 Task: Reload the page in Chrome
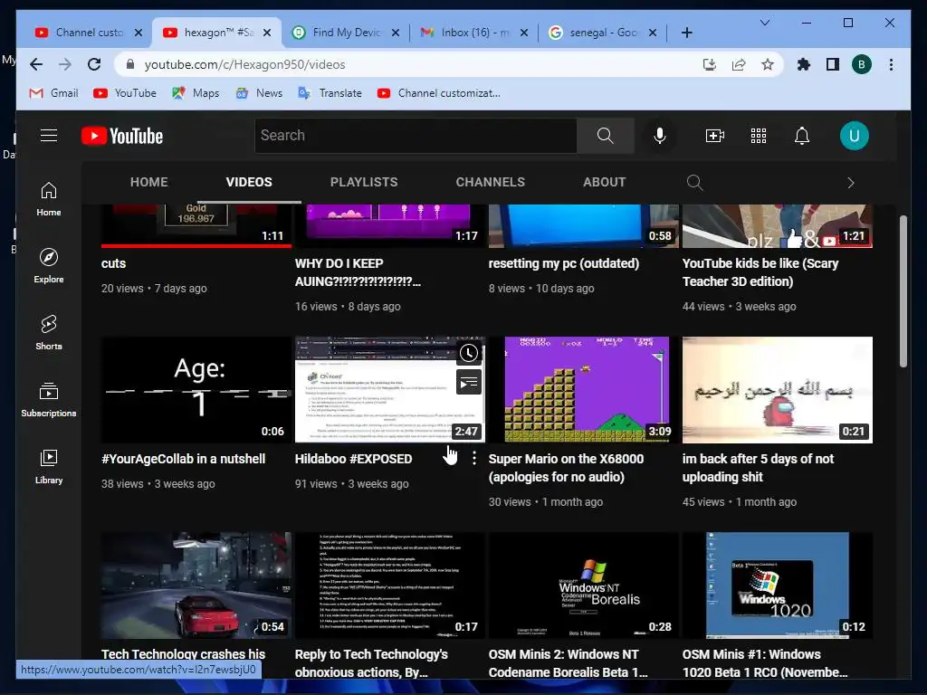(94, 64)
